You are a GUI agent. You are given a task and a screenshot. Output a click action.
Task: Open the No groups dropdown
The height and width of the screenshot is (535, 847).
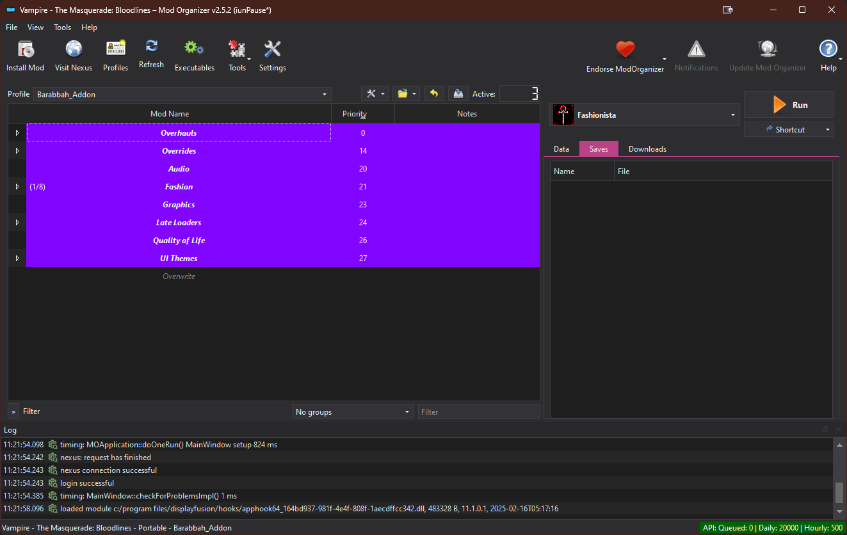click(352, 411)
